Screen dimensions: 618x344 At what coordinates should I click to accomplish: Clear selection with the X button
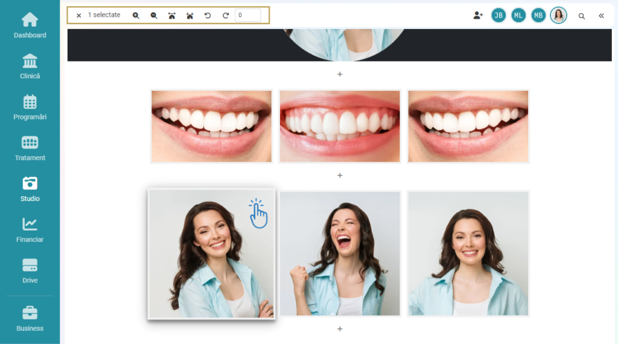[78, 16]
